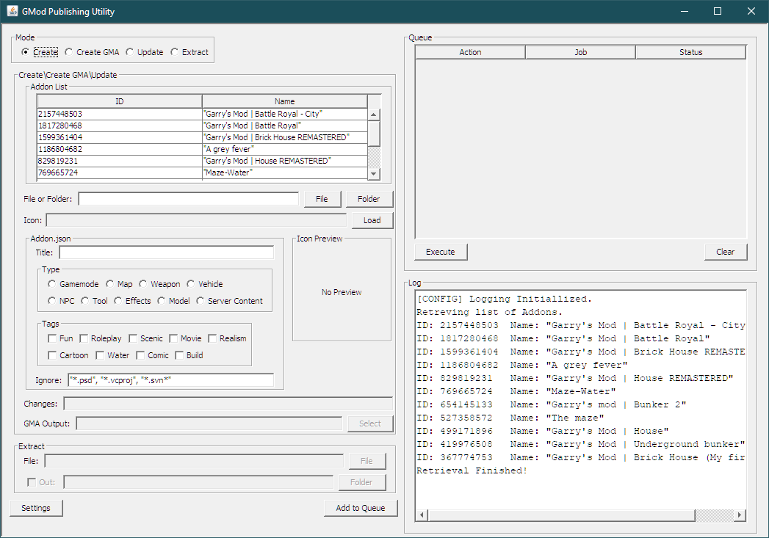Select addon ID 829819231
Image resolution: width=769 pixels, height=538 pixels.
click(202, 161)
